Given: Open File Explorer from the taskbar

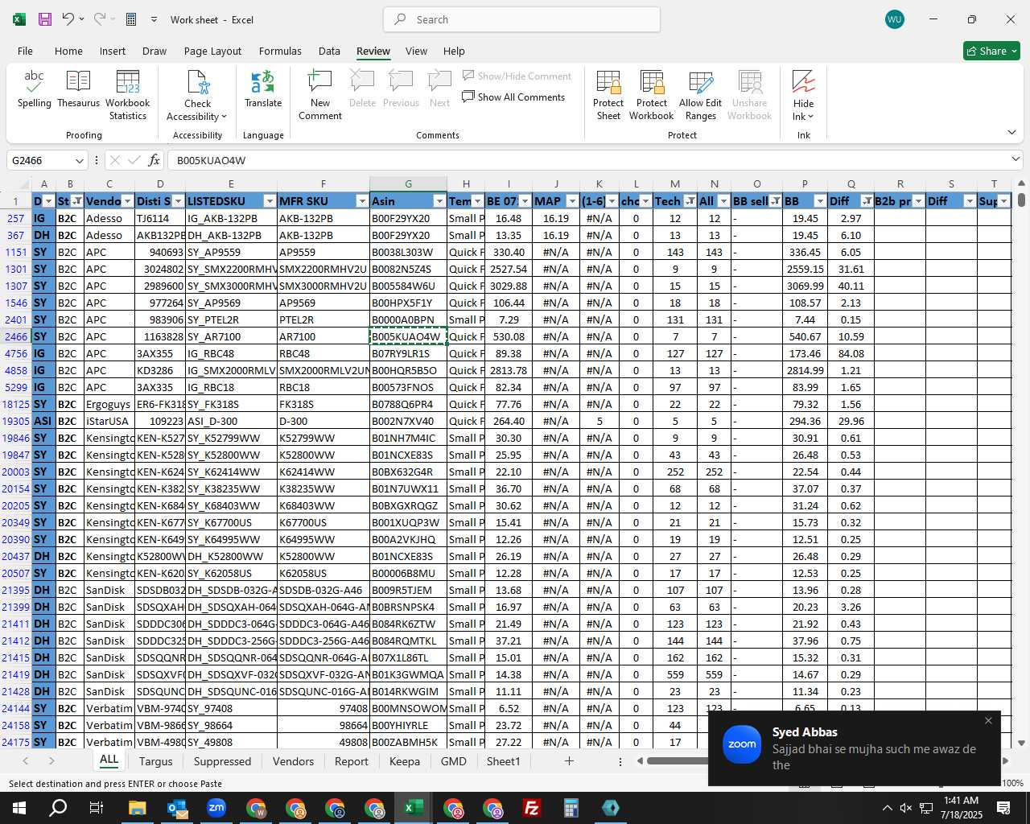Looking at the screenshot, I should tap(137, 808).
